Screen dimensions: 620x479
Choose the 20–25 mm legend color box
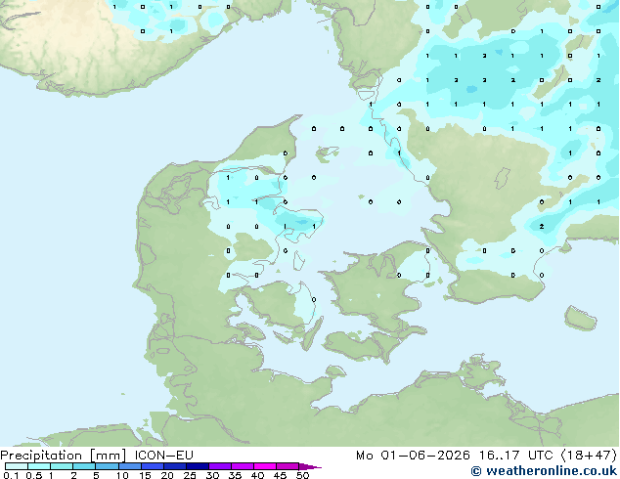175,466
